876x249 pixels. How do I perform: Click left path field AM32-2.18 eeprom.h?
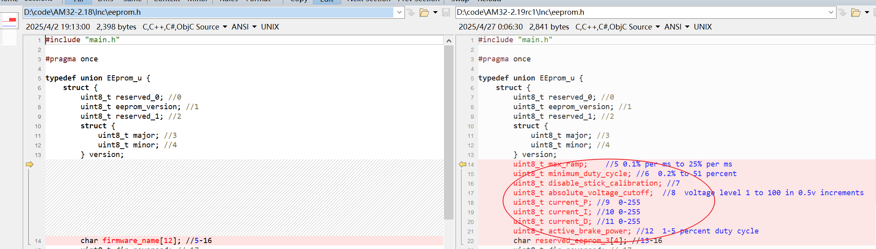pos(208,12)
